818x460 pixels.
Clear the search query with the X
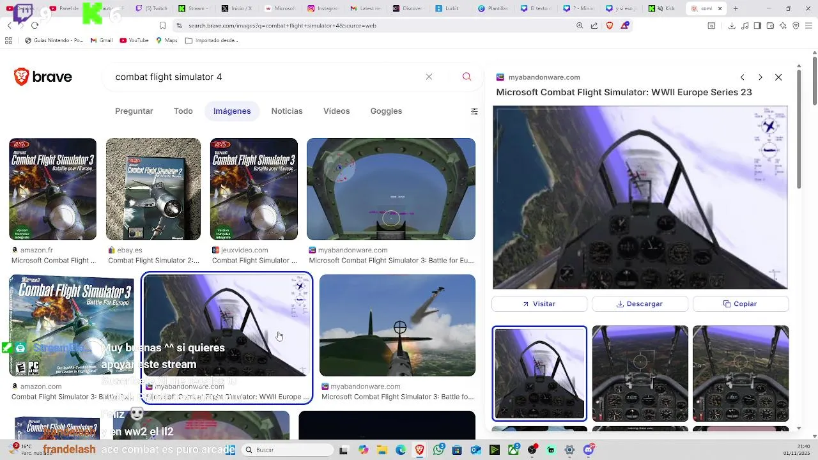[x=429, y=77]
